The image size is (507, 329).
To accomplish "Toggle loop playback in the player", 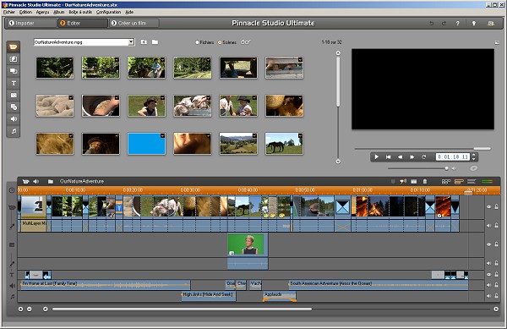I will tap(423, 157).
